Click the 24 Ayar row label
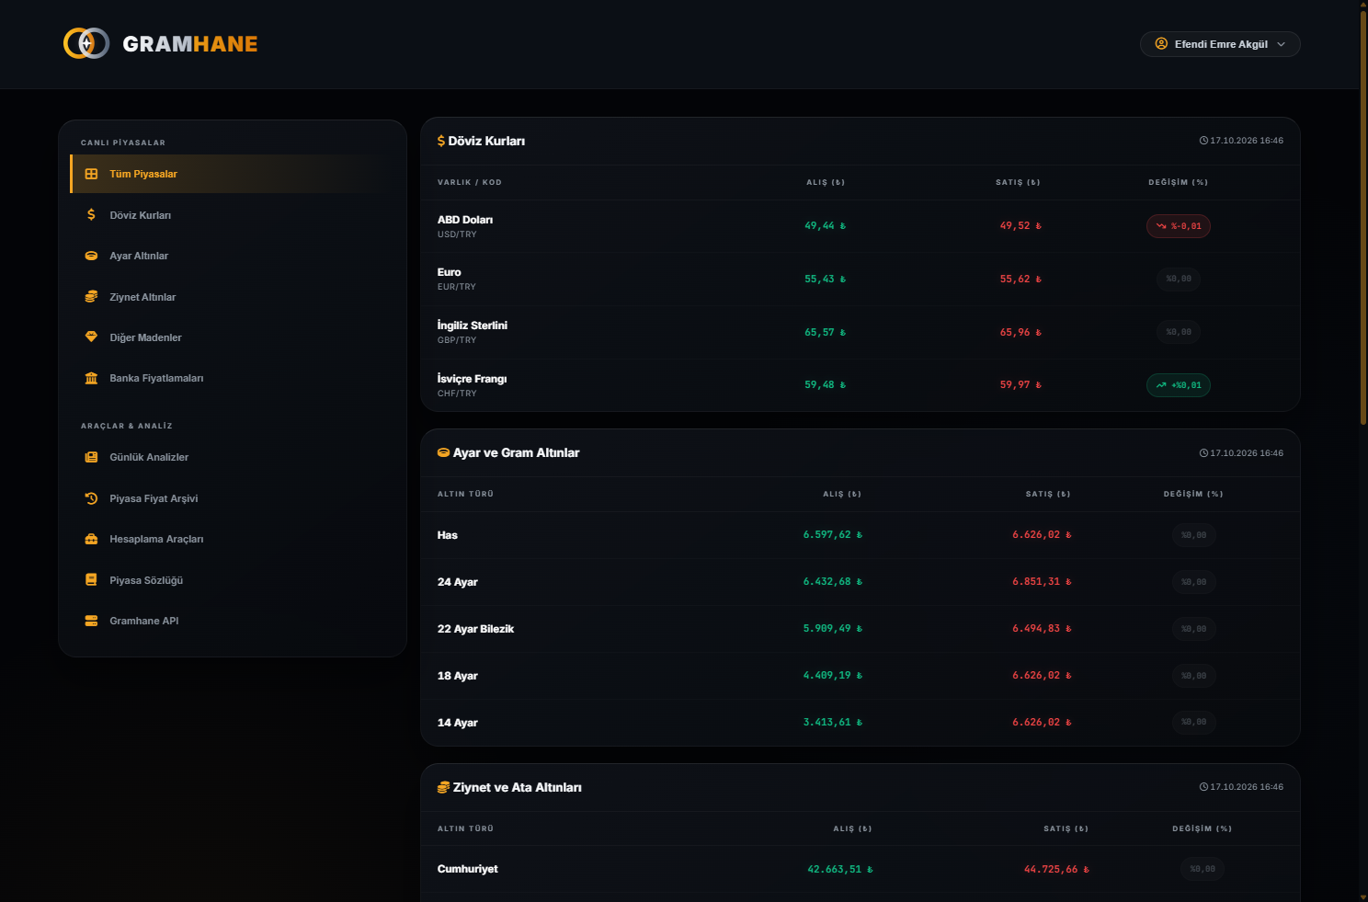 click(x=458, y=582)
